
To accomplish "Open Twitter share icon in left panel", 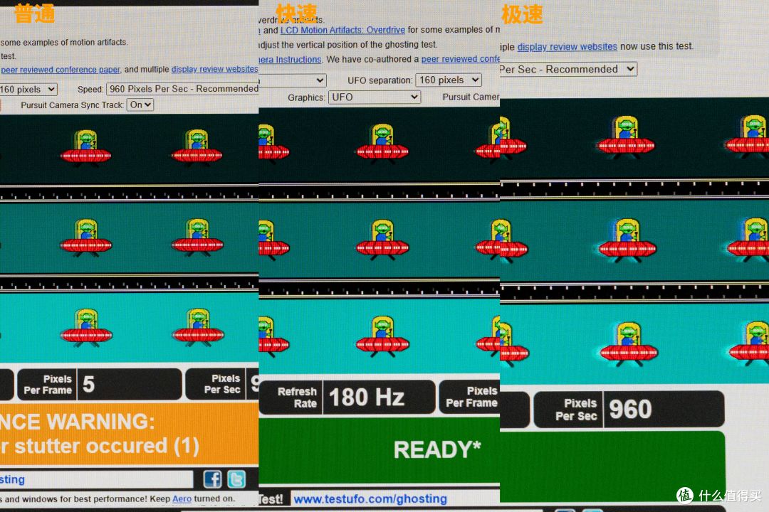I will [x=236, y=479].
